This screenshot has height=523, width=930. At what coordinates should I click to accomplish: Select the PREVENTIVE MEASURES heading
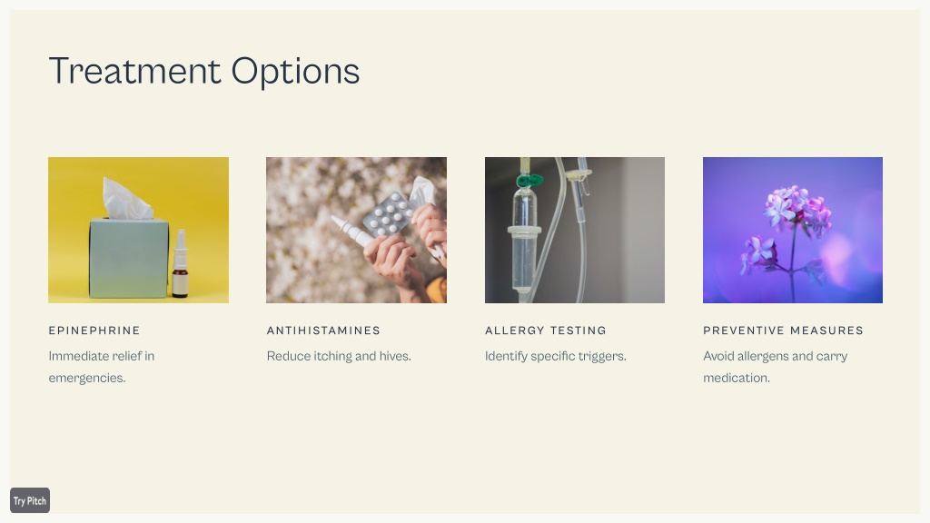pos(783,331)
